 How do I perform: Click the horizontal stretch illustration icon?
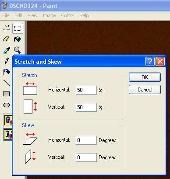(30, 88)
